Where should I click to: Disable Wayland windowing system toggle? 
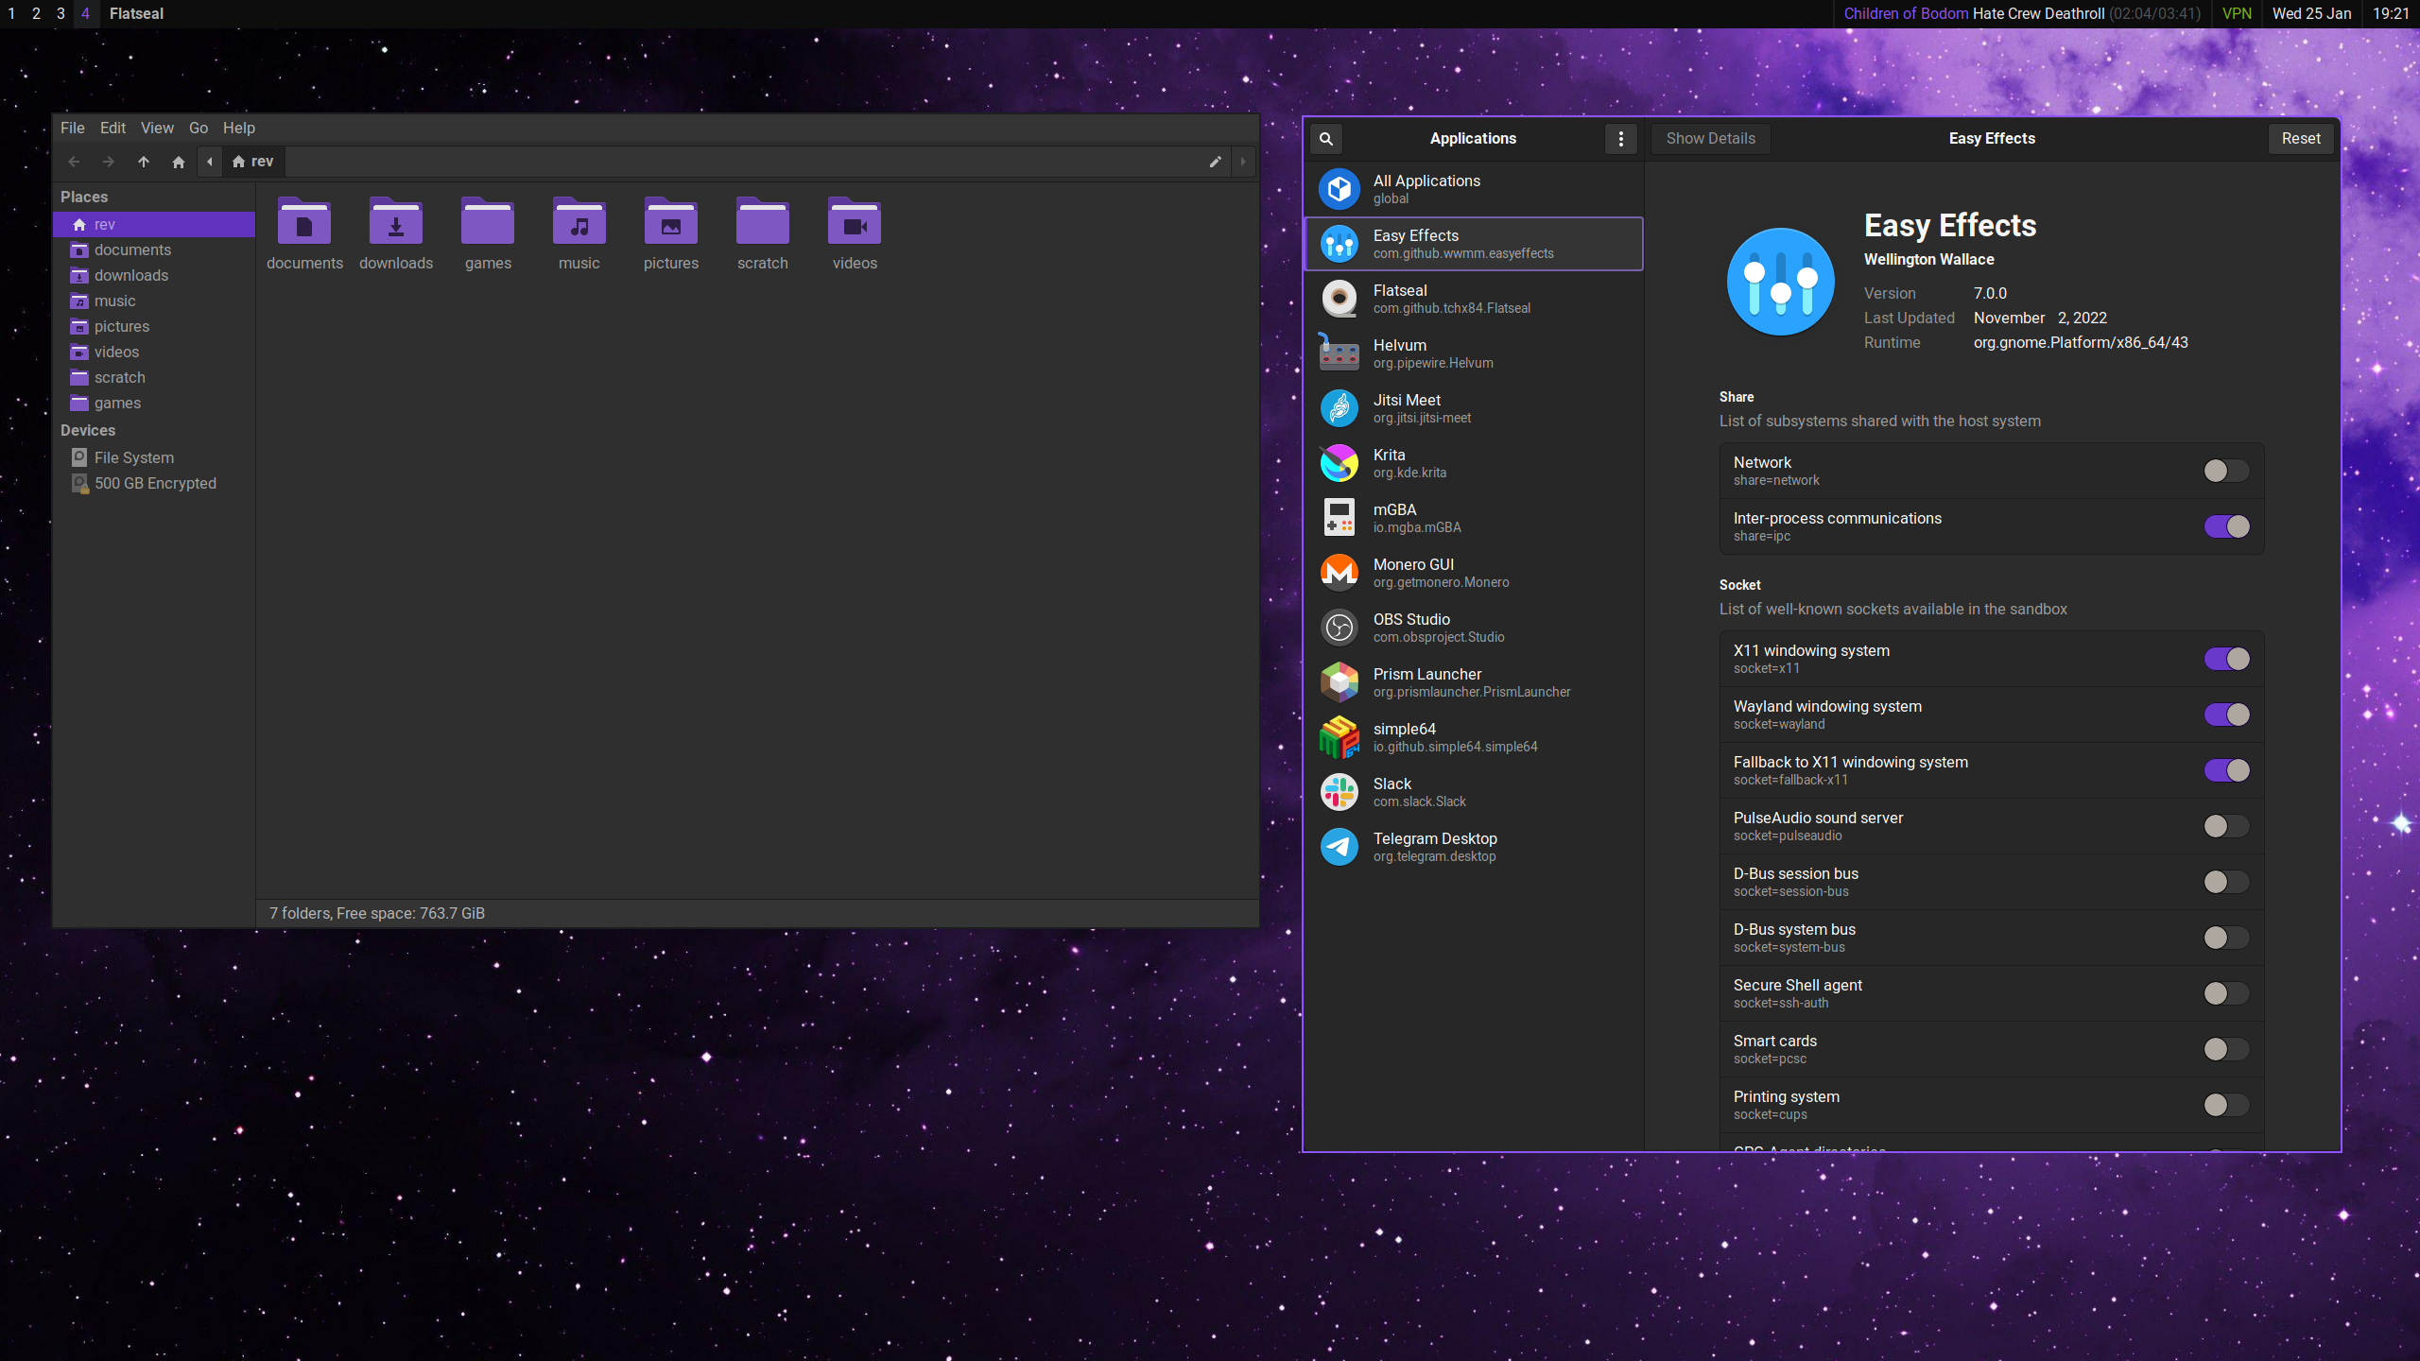click(2226, 715)
